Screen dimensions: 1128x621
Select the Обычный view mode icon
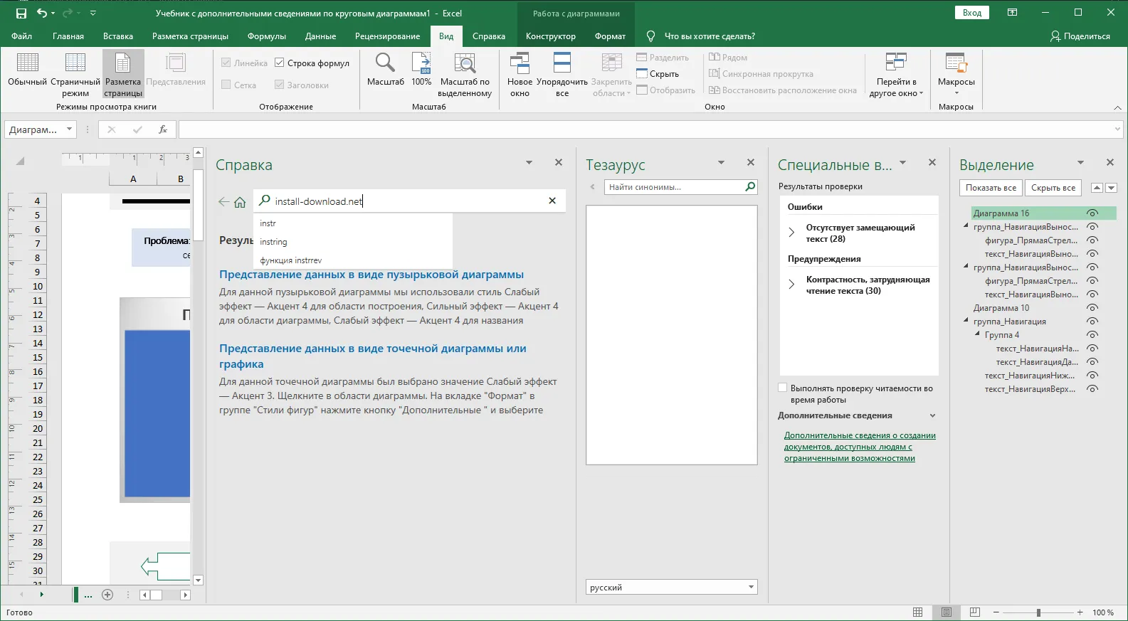pos(27,64)
